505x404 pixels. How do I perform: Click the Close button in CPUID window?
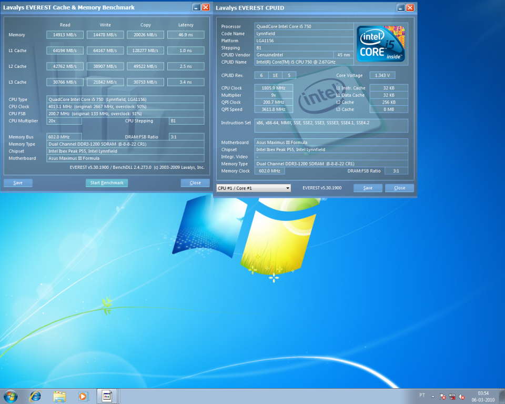point(399,188)
